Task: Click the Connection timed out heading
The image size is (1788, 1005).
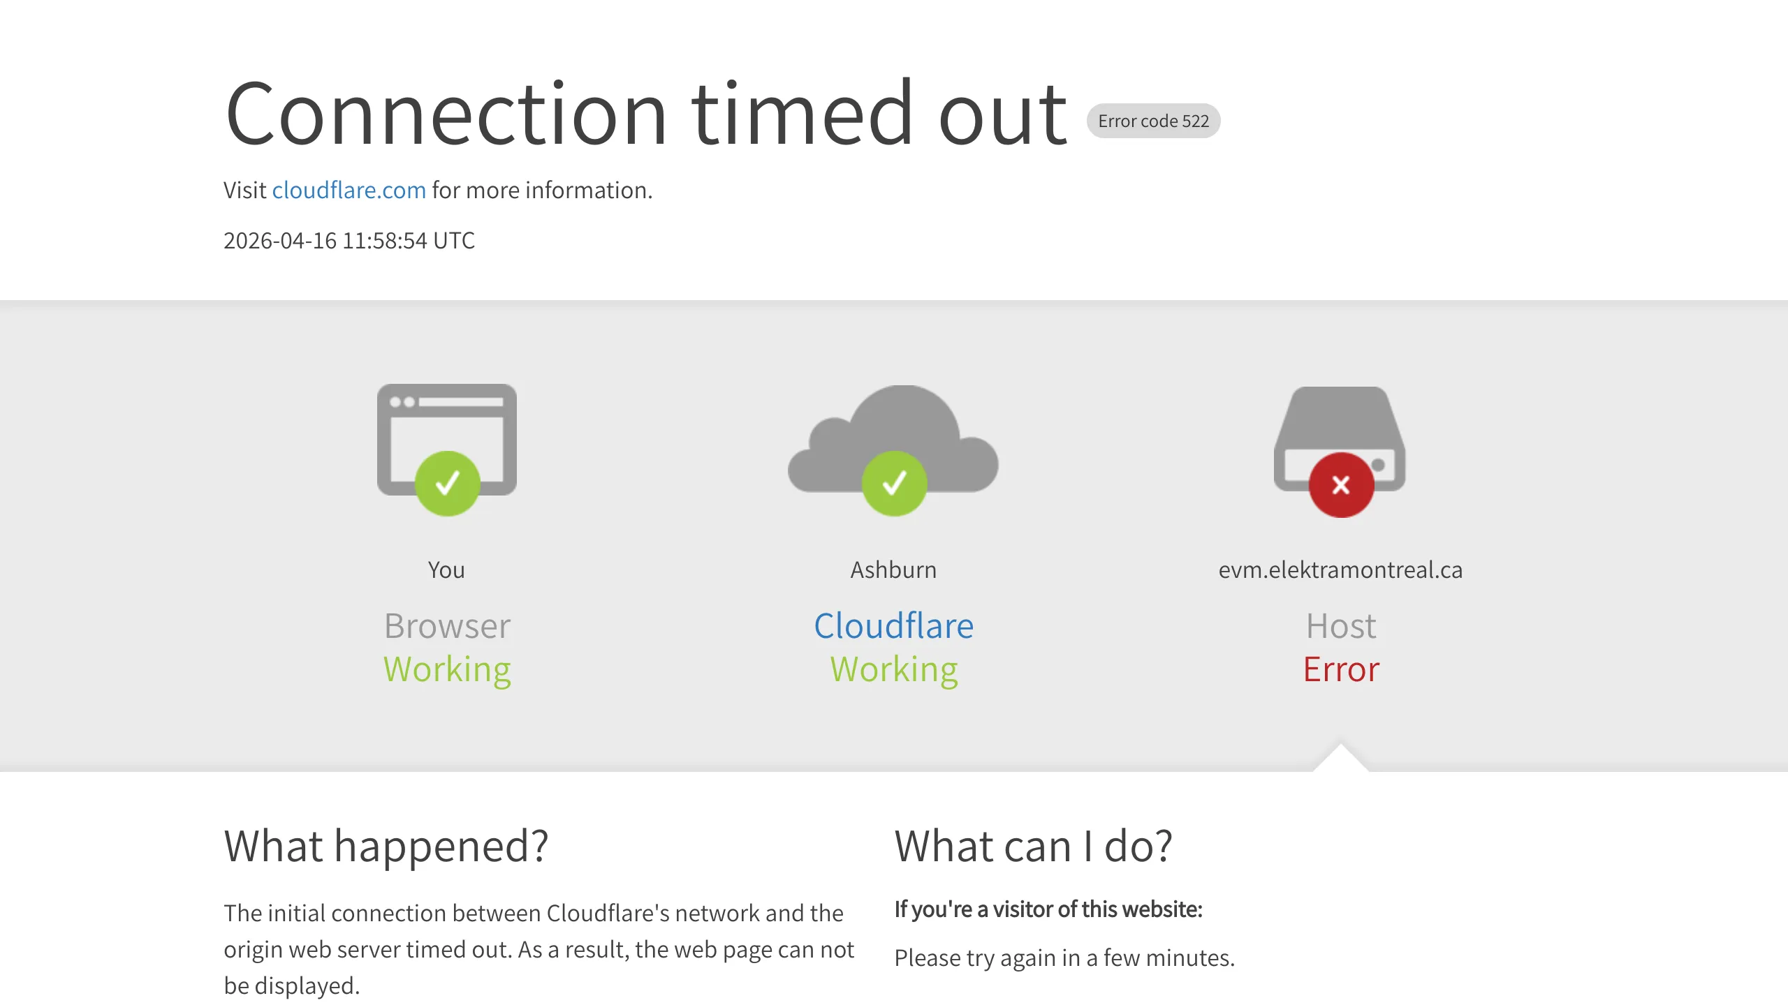Action: point(646,114)
